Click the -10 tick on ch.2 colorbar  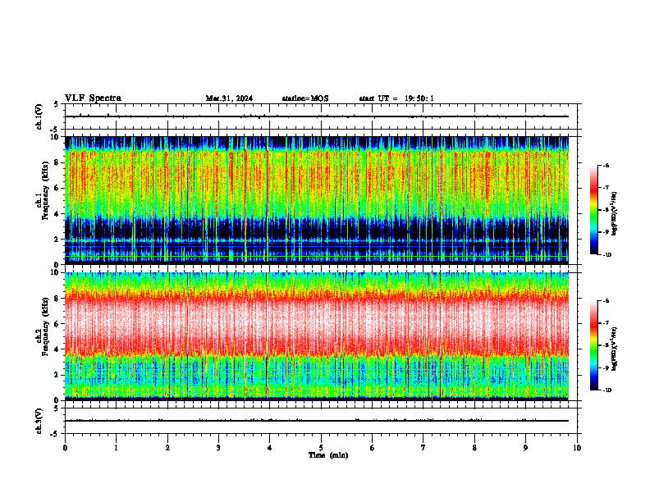[607, 390]
